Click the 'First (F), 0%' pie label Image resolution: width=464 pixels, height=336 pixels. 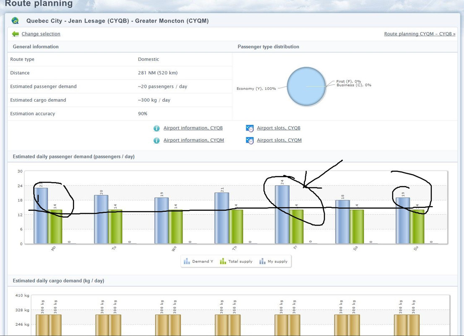click(x=349, y=81)
